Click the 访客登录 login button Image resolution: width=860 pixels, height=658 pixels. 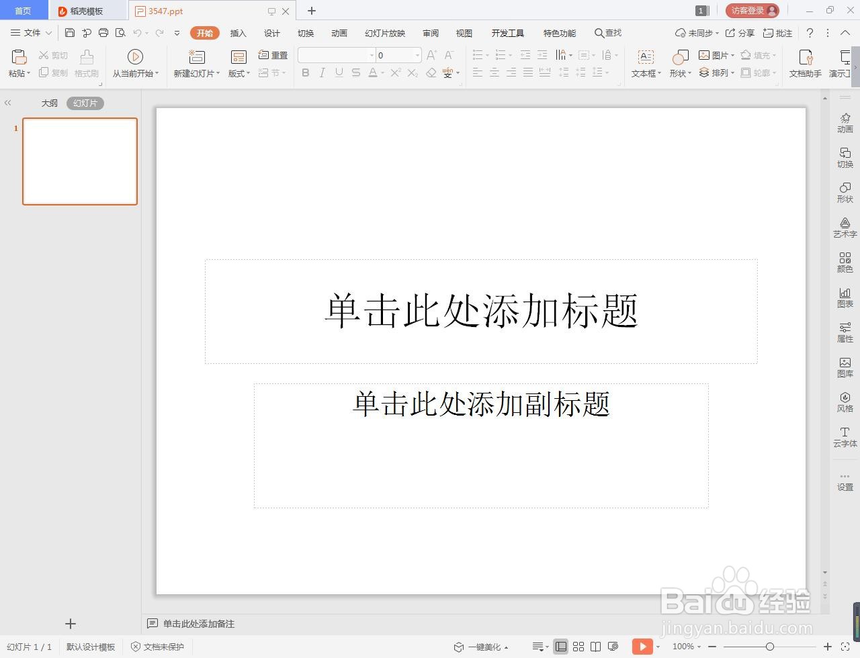click(x=752, y=10)
